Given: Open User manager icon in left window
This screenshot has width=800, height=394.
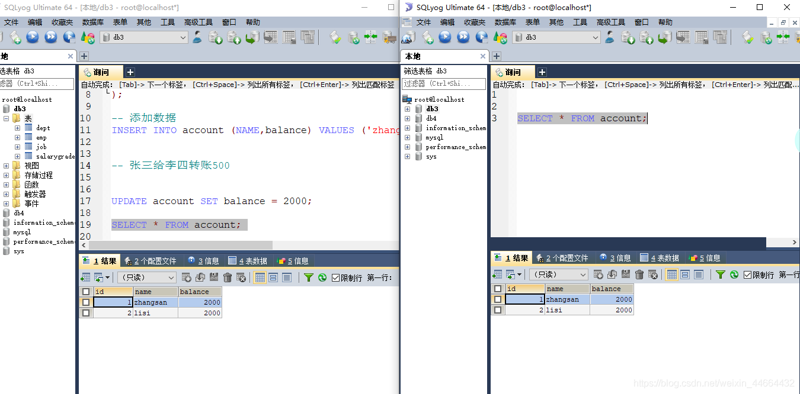Looking at the screenshot, I should tap(197, 37).
